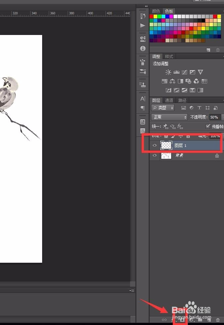This screenshot has width=224, height=325.
Task: Switch to the 调整 tab
Action: (156, 56)
